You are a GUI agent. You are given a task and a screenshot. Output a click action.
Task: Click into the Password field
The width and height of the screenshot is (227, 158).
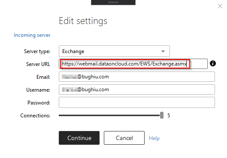coord(137,102)
